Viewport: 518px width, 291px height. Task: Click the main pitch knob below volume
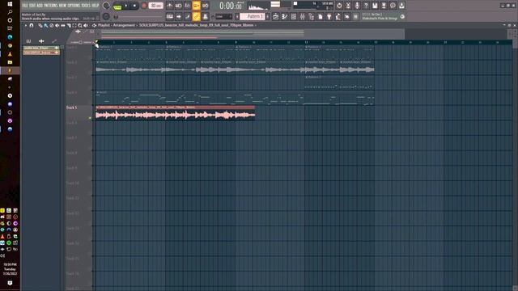pyautogui.click(x=106, y=16)
